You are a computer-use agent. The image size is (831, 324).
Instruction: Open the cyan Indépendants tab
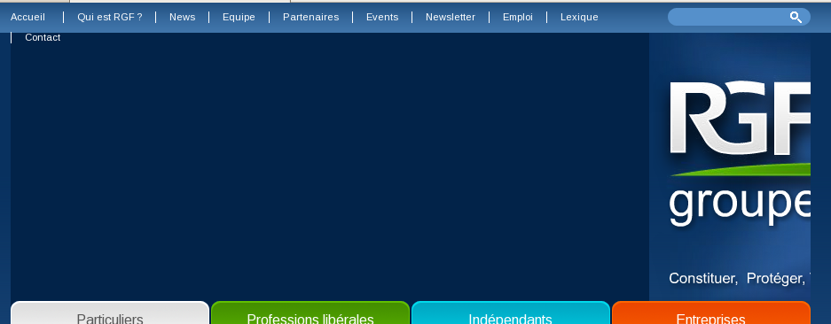[x=510, y=312]
